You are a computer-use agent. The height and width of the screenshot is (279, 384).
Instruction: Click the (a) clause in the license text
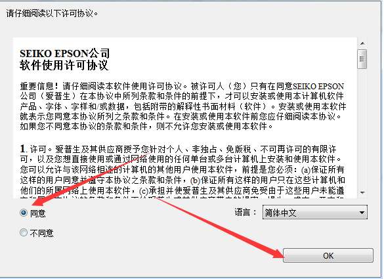(x=323, y=169)
